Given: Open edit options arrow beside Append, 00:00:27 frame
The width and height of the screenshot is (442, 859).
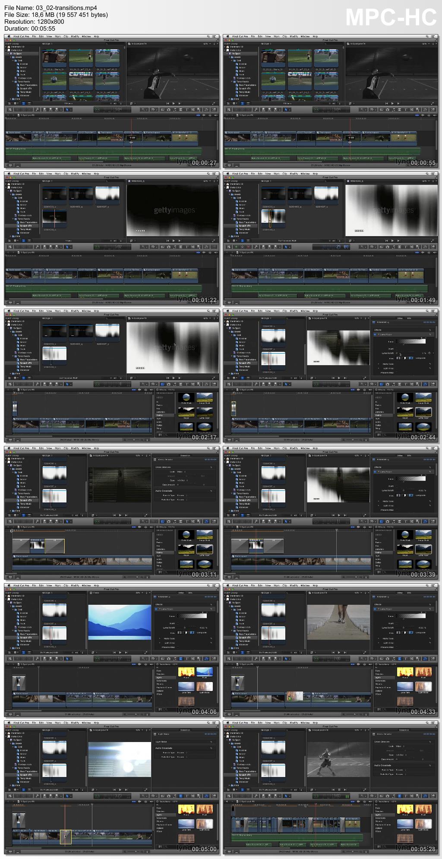Looking at the screenshot, I should (61, 110).
